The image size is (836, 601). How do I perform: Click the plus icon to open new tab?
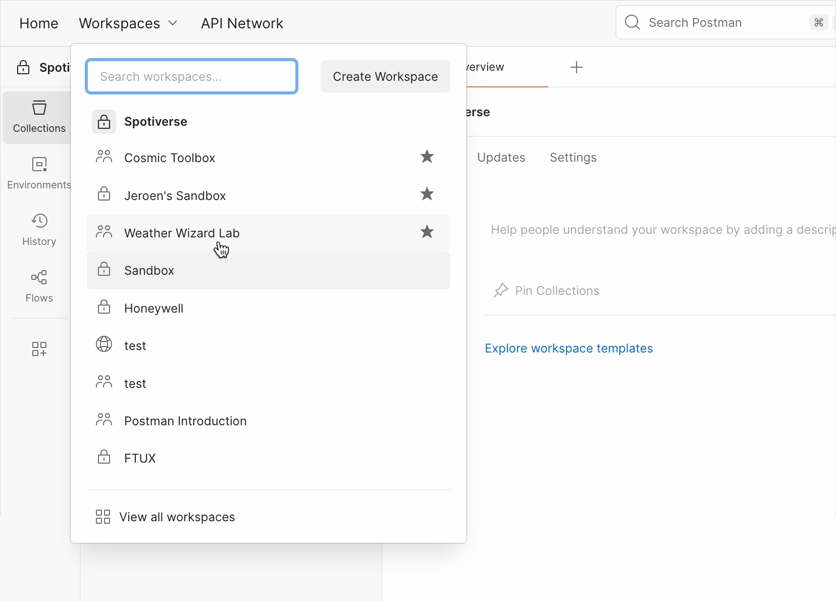coord(576,67)
